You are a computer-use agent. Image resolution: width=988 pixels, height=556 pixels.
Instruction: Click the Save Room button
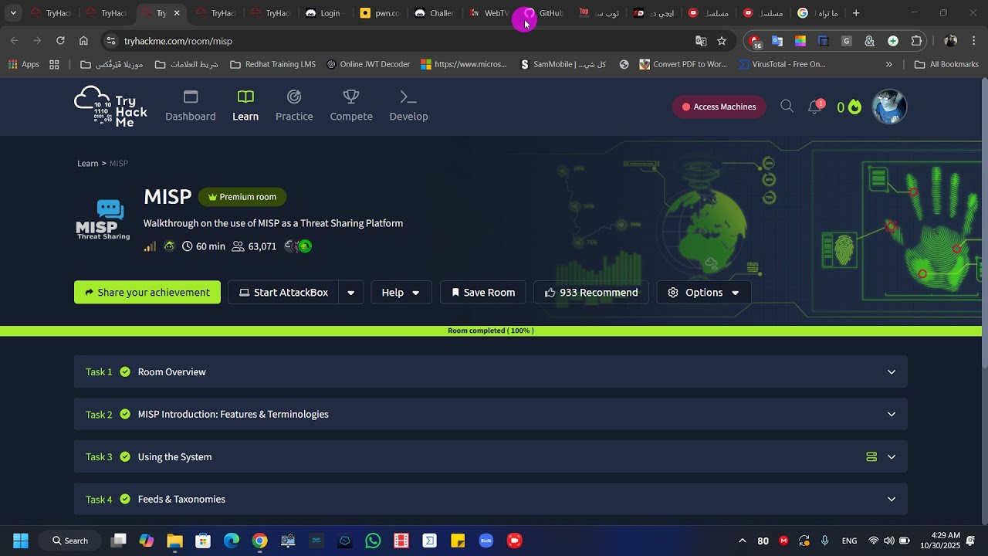pos(483,293)
